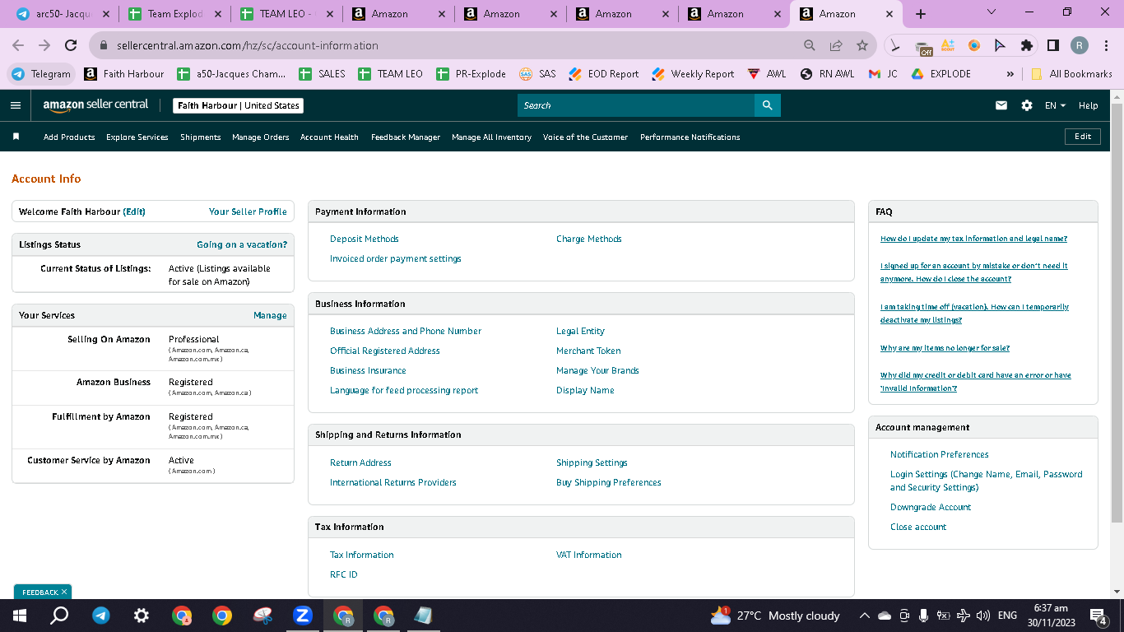Click the Edit button on the navigation bar

(x=1083, y=137)
